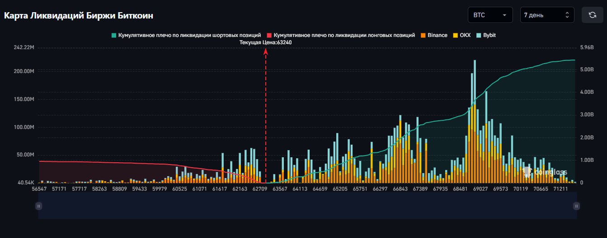
Task: Click the chart title Карта Ликвидаций Биржи Биткоин
Action: click(79, 15)
